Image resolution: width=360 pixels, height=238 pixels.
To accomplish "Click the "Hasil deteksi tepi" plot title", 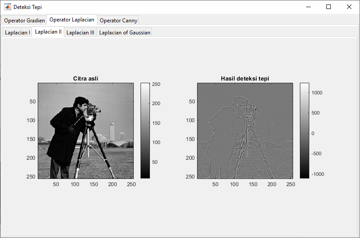I will pos(245,79).
